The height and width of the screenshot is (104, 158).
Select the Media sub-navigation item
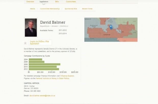32,9
